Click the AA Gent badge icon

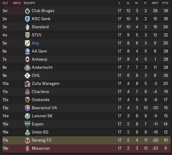27,51
